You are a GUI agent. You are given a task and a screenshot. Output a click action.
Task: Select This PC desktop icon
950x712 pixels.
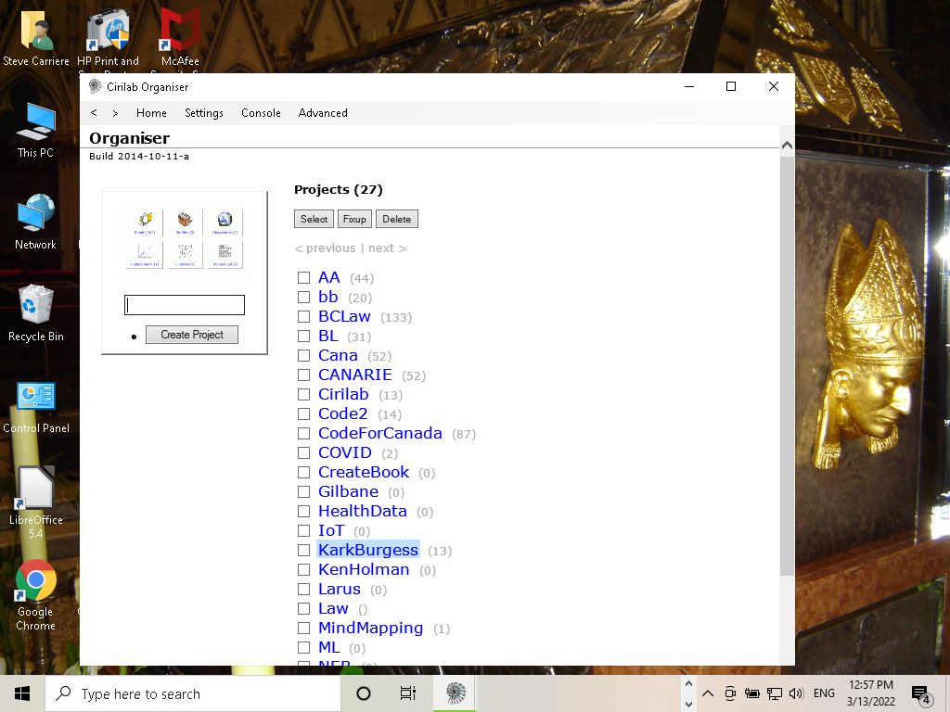36,130
